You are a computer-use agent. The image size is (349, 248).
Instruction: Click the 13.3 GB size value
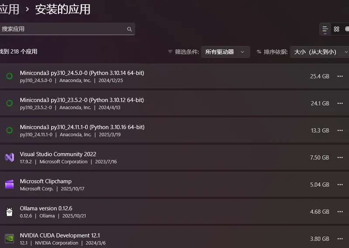(320, 131)
